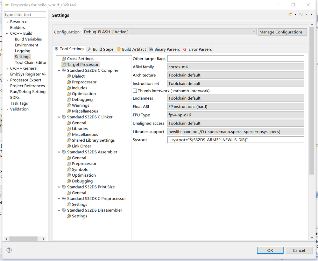Click the Help question mark icon
Screen dimensions: 318x261
pyautogui.click(x=9, y=250)
